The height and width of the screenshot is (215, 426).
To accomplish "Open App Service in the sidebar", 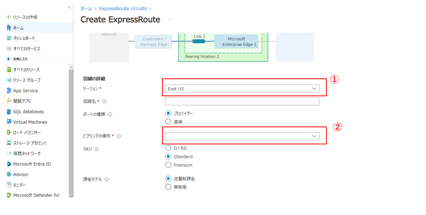I will [x=26, y=91].
